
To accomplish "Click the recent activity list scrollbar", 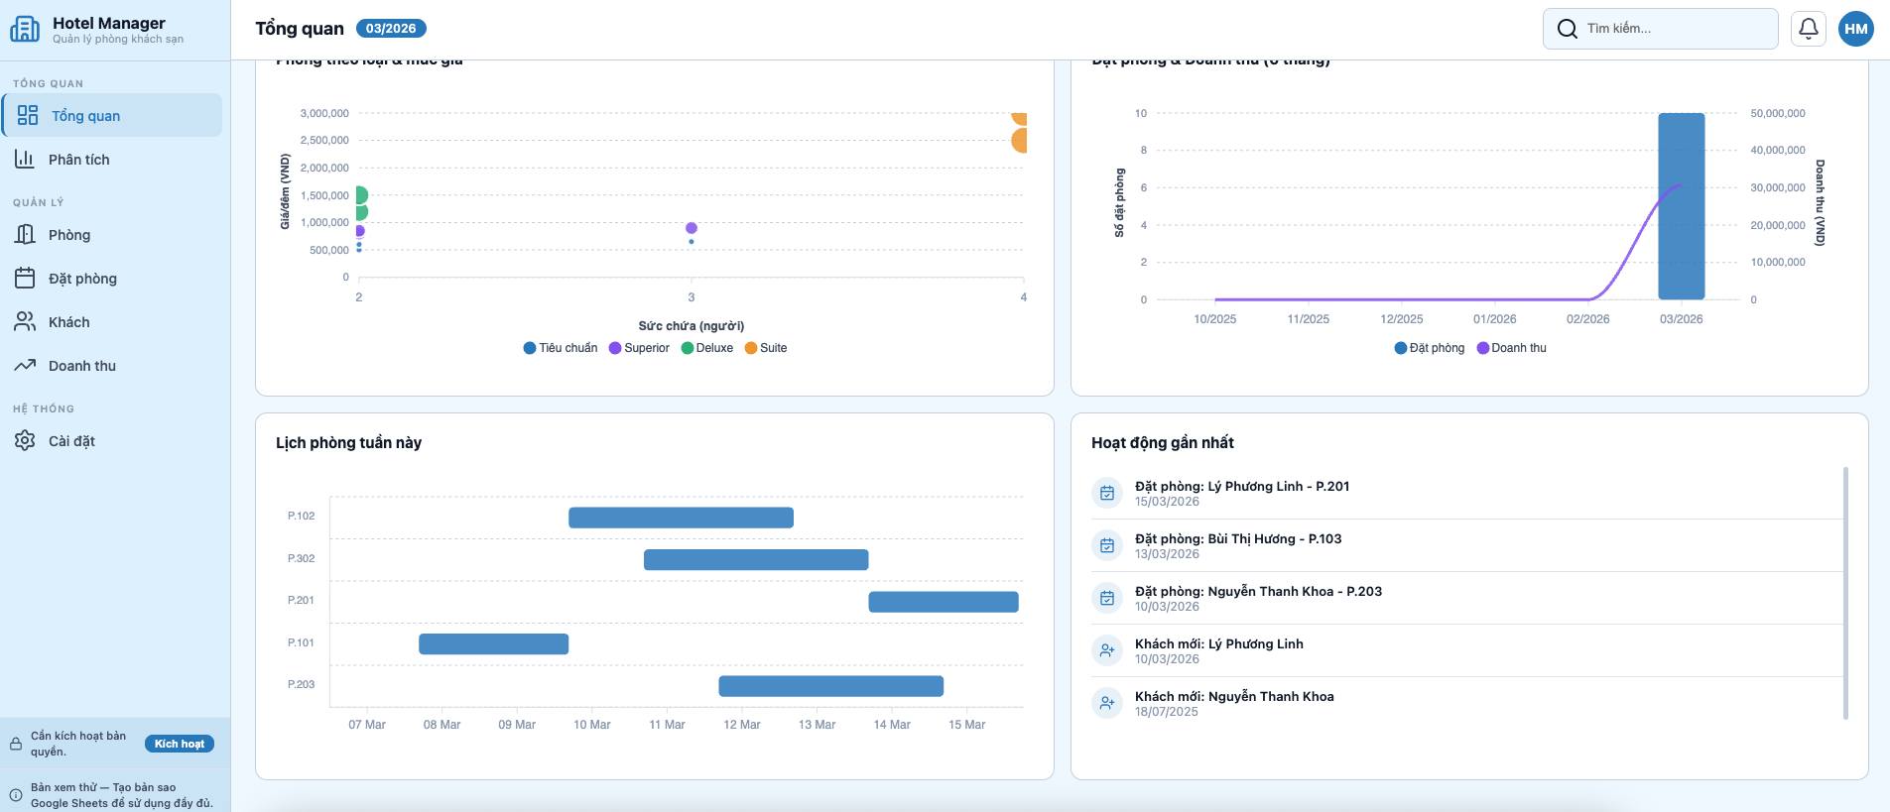I will 1845,593.
